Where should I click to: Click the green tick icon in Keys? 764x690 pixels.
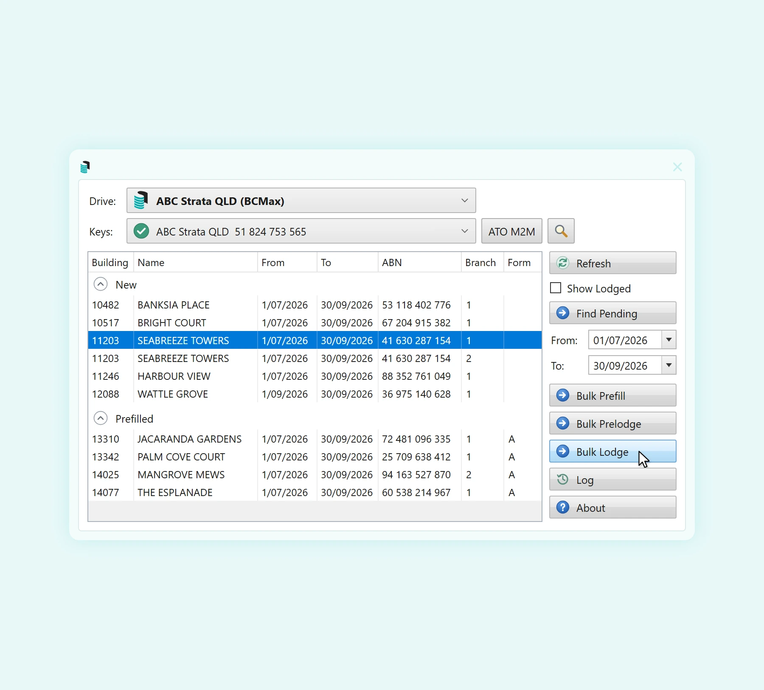(141, 231)
